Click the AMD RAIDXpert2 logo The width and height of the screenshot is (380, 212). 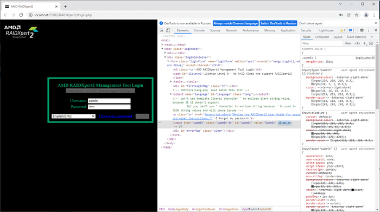pos(21,32)
